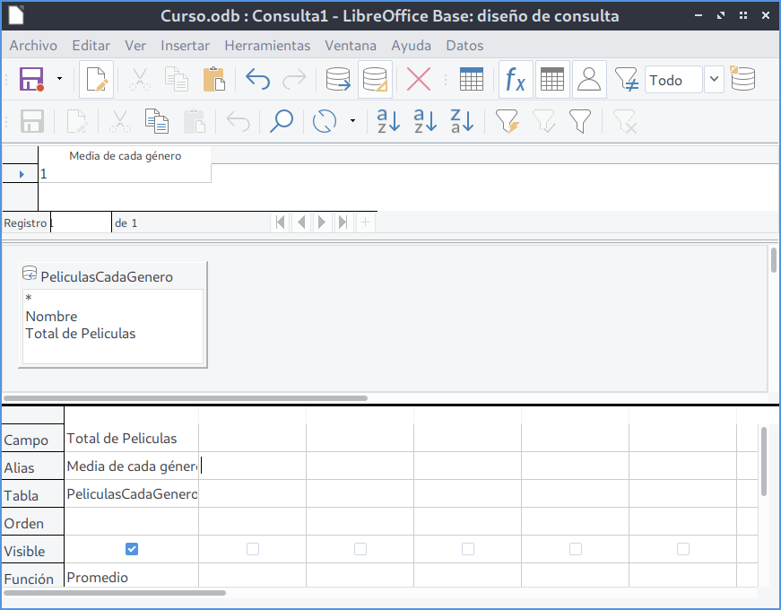The image size is (781, 610).
Task: Copy data in second toolbar
Action: (x=157, y=121)
